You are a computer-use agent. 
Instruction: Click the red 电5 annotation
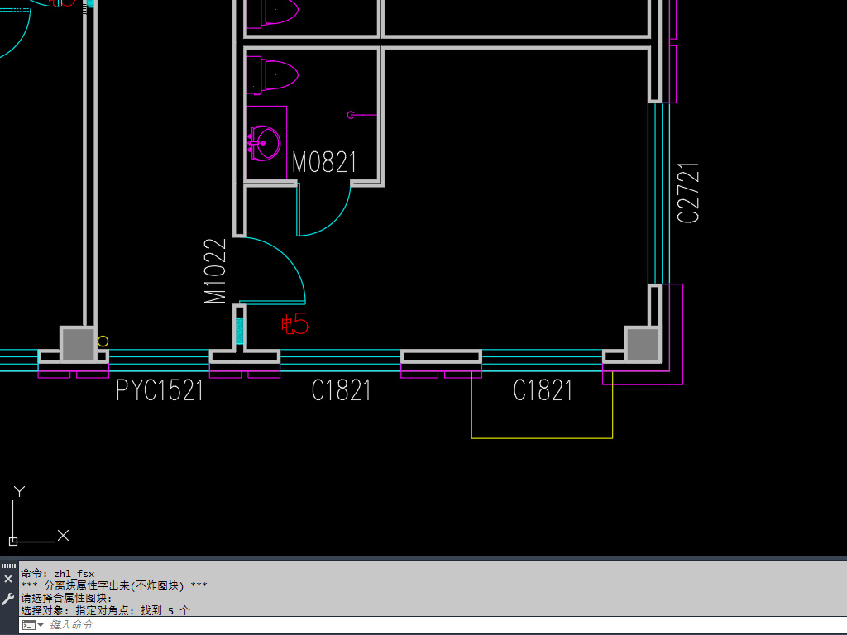(x=294, y=324)
